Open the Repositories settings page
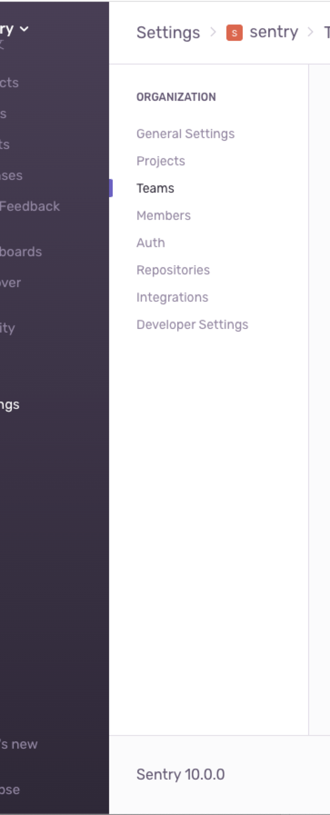Image resolution: width=330 pixels, height=815 pixels. tap(173, 270)
